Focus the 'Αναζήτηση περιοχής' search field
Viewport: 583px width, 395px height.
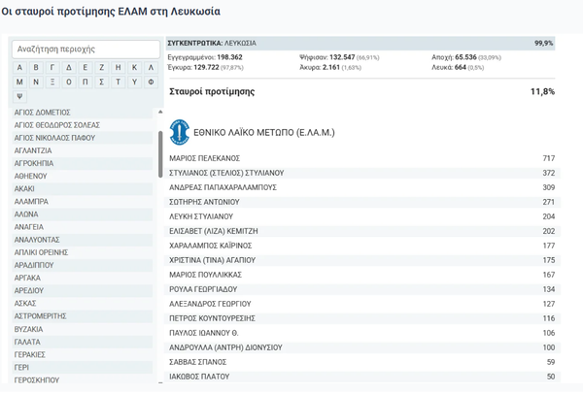coord(86,49)
